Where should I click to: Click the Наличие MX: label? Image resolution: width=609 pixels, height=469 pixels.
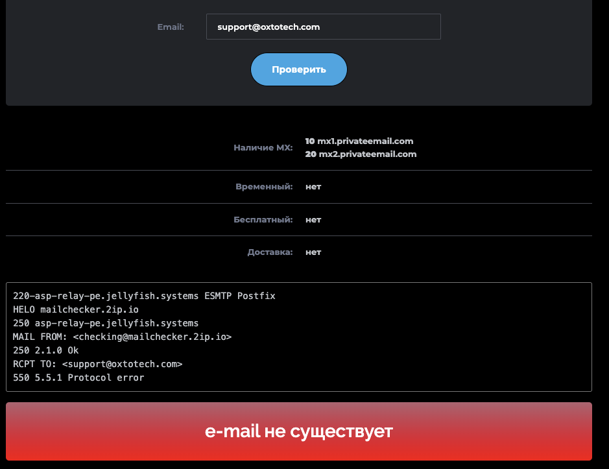(263, 148)
